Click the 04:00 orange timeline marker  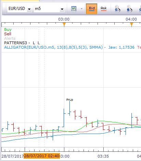click(131, 24)
